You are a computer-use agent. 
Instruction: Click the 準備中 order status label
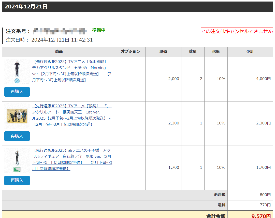pos(99,30)
